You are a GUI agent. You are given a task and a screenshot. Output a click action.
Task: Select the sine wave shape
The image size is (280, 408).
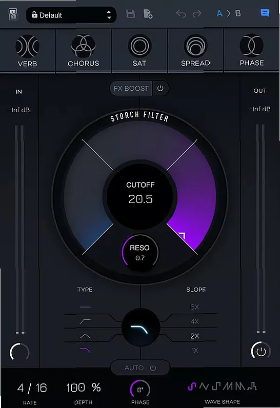(x=192, y=386)
